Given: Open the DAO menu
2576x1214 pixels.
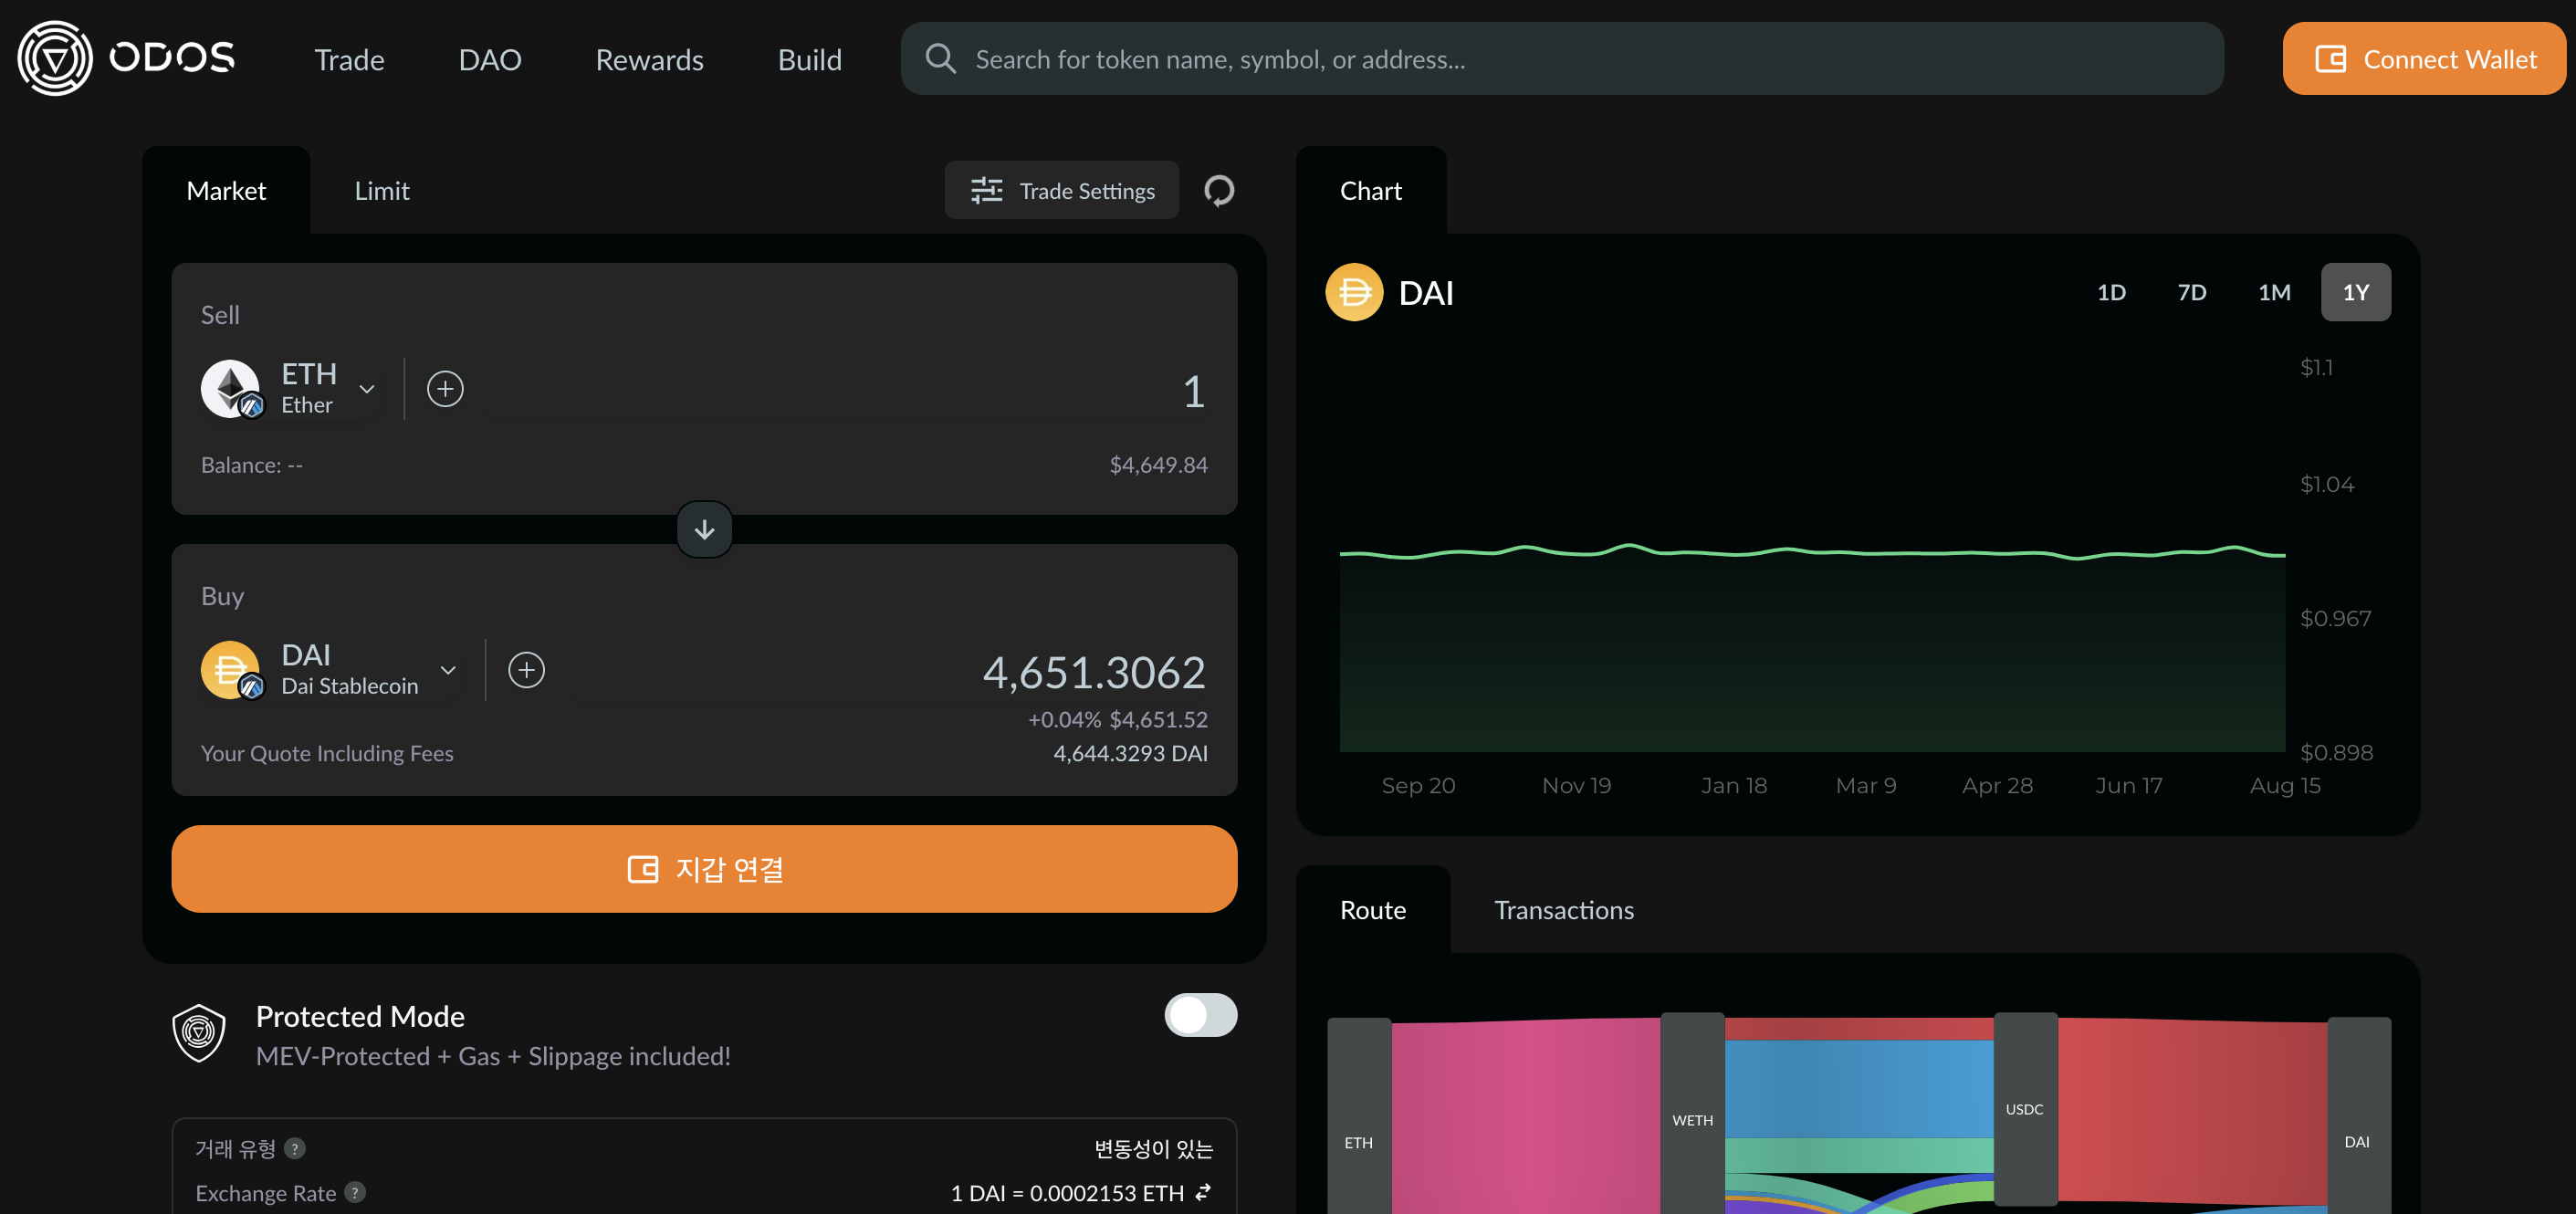Looking at the screenshot, I should click(490, 60).
